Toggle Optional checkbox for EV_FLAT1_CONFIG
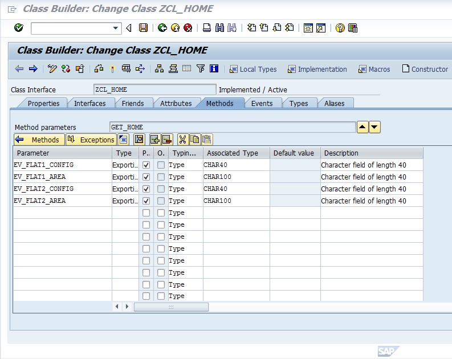Image resolution: width=452 pixels, height=359 pixels. point(161,165)
